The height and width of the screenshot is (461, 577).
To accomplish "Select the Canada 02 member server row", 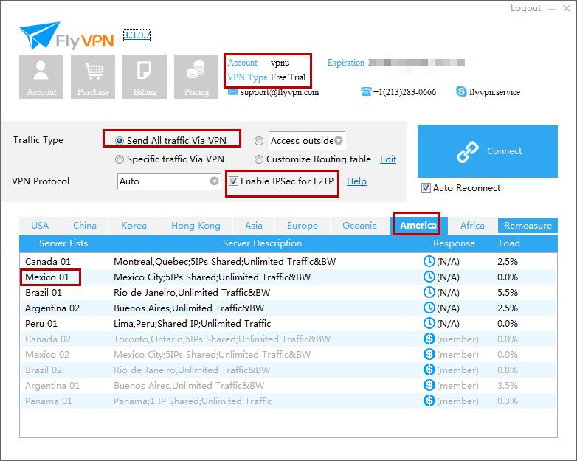I will (288, 339).
